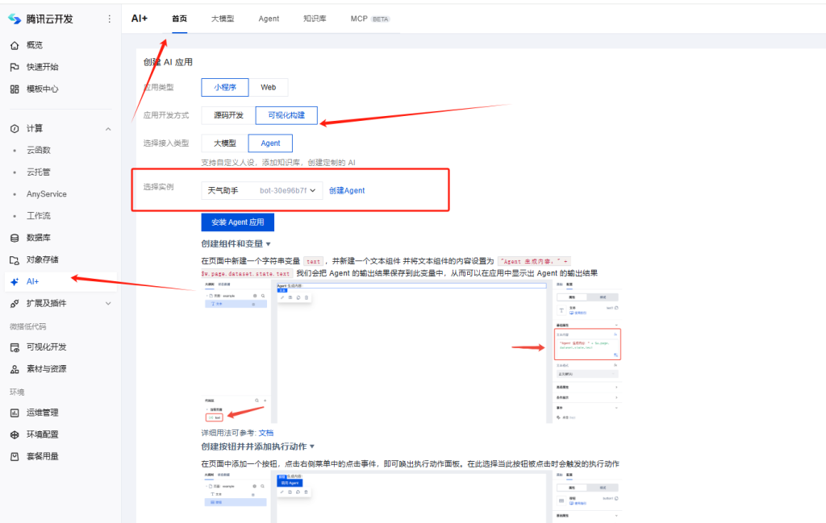Switch to the 大模型 tab

click(223, 19)
